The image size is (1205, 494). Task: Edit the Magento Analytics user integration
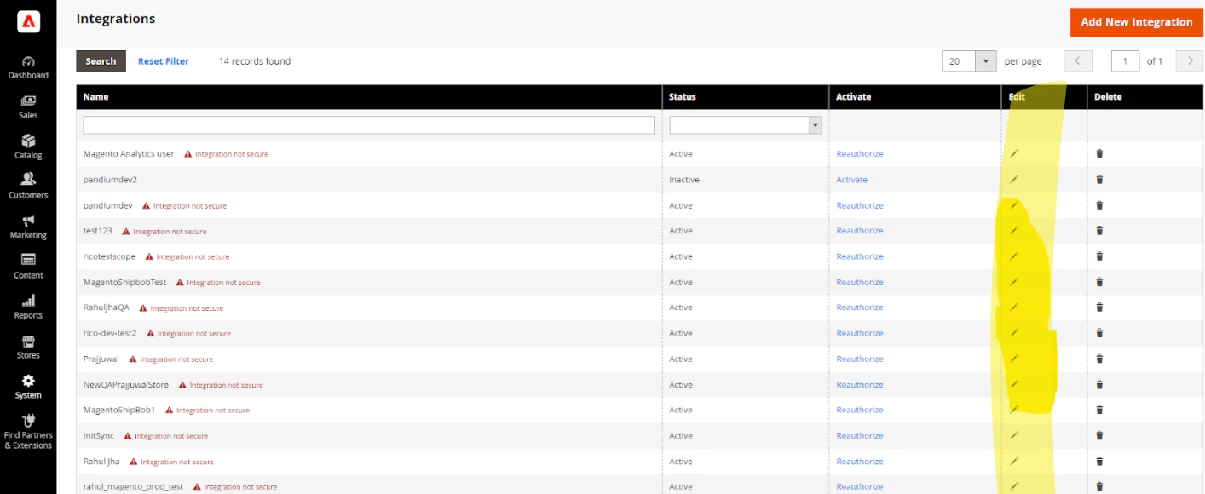coord(1014,154)
